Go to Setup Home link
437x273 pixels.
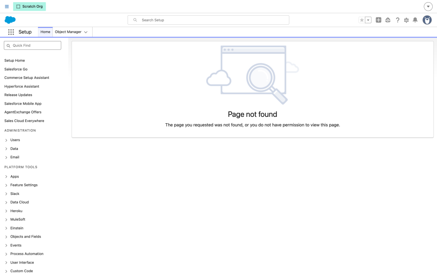(x=15, y=61)
